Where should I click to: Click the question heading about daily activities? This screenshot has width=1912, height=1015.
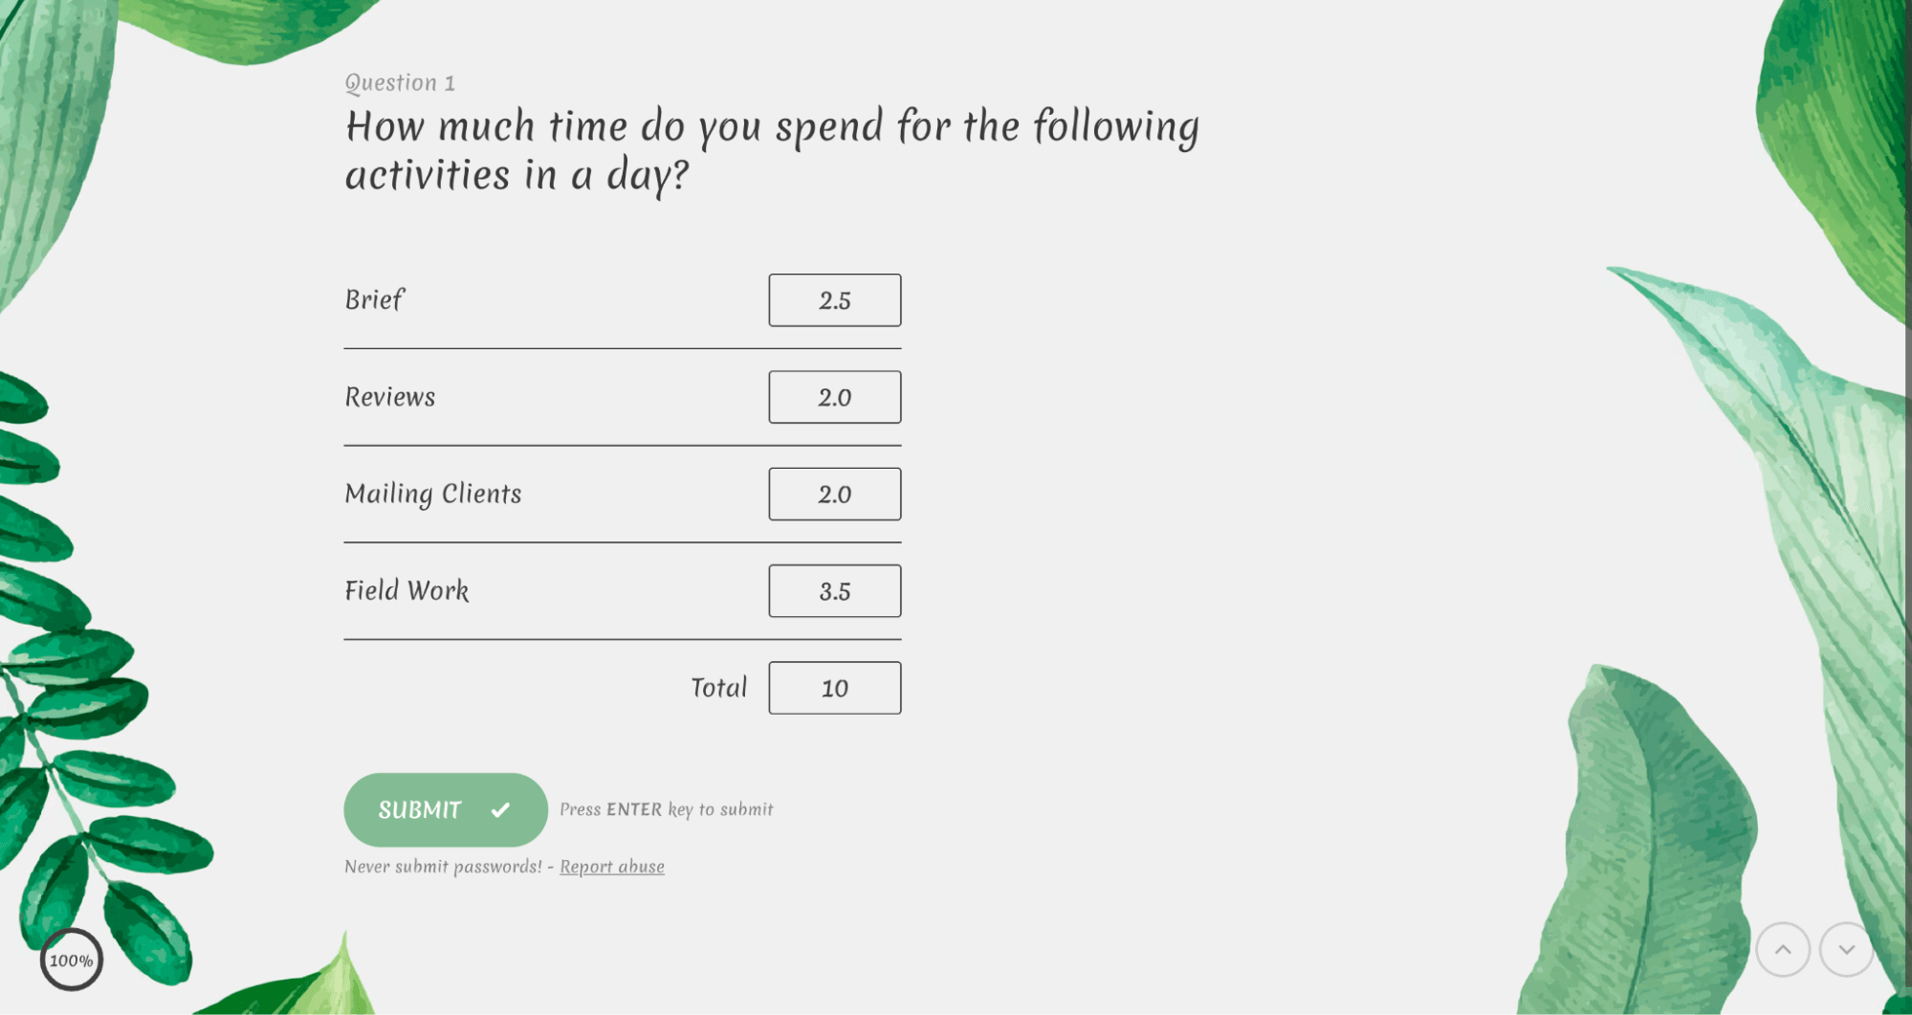(x=771, y=151)
